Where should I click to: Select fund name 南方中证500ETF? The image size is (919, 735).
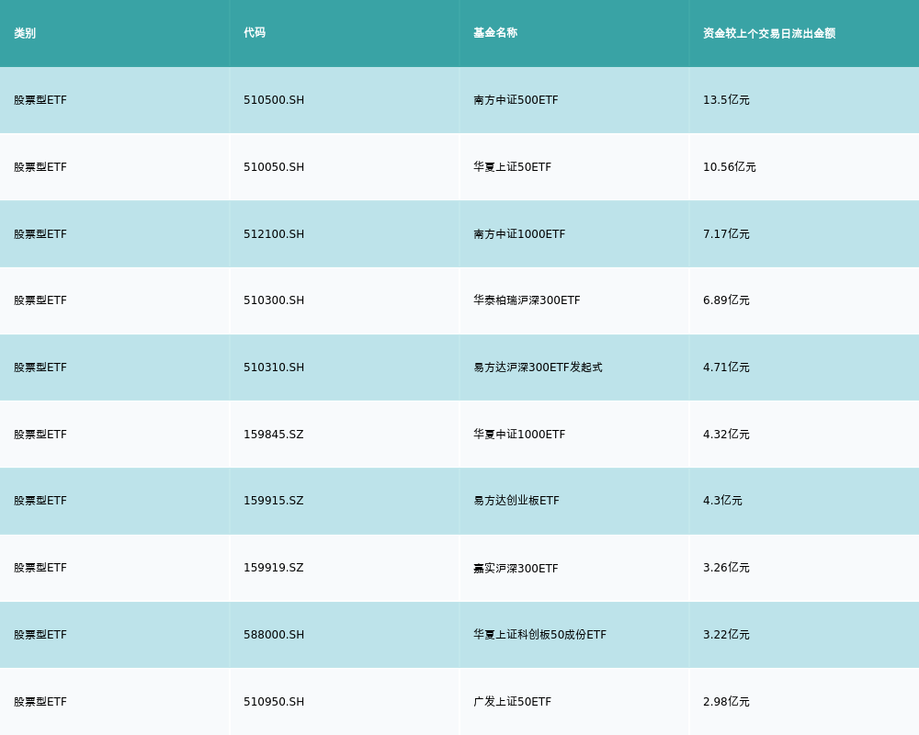516,100
